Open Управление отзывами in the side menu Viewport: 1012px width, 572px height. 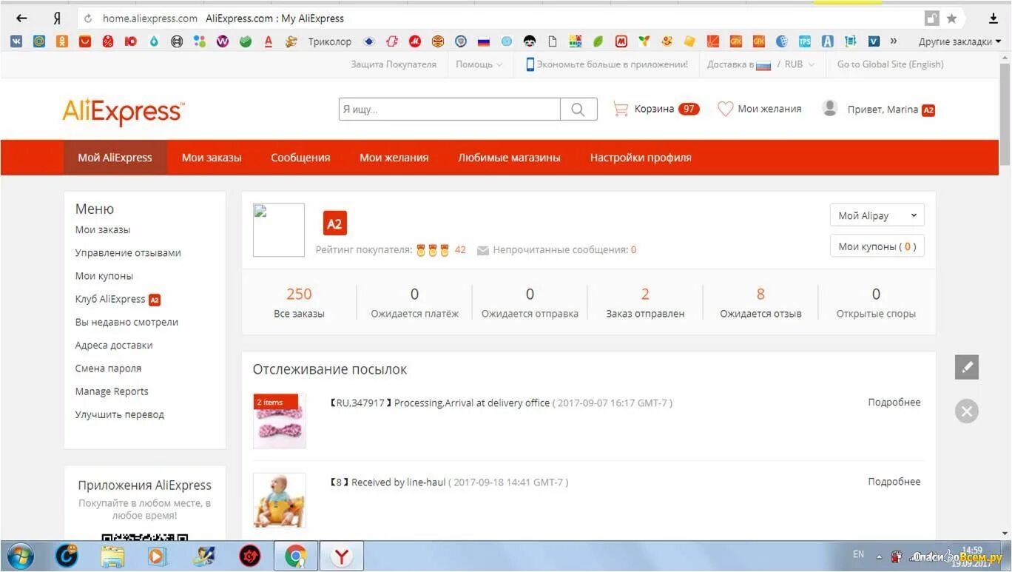pos(128,253)
